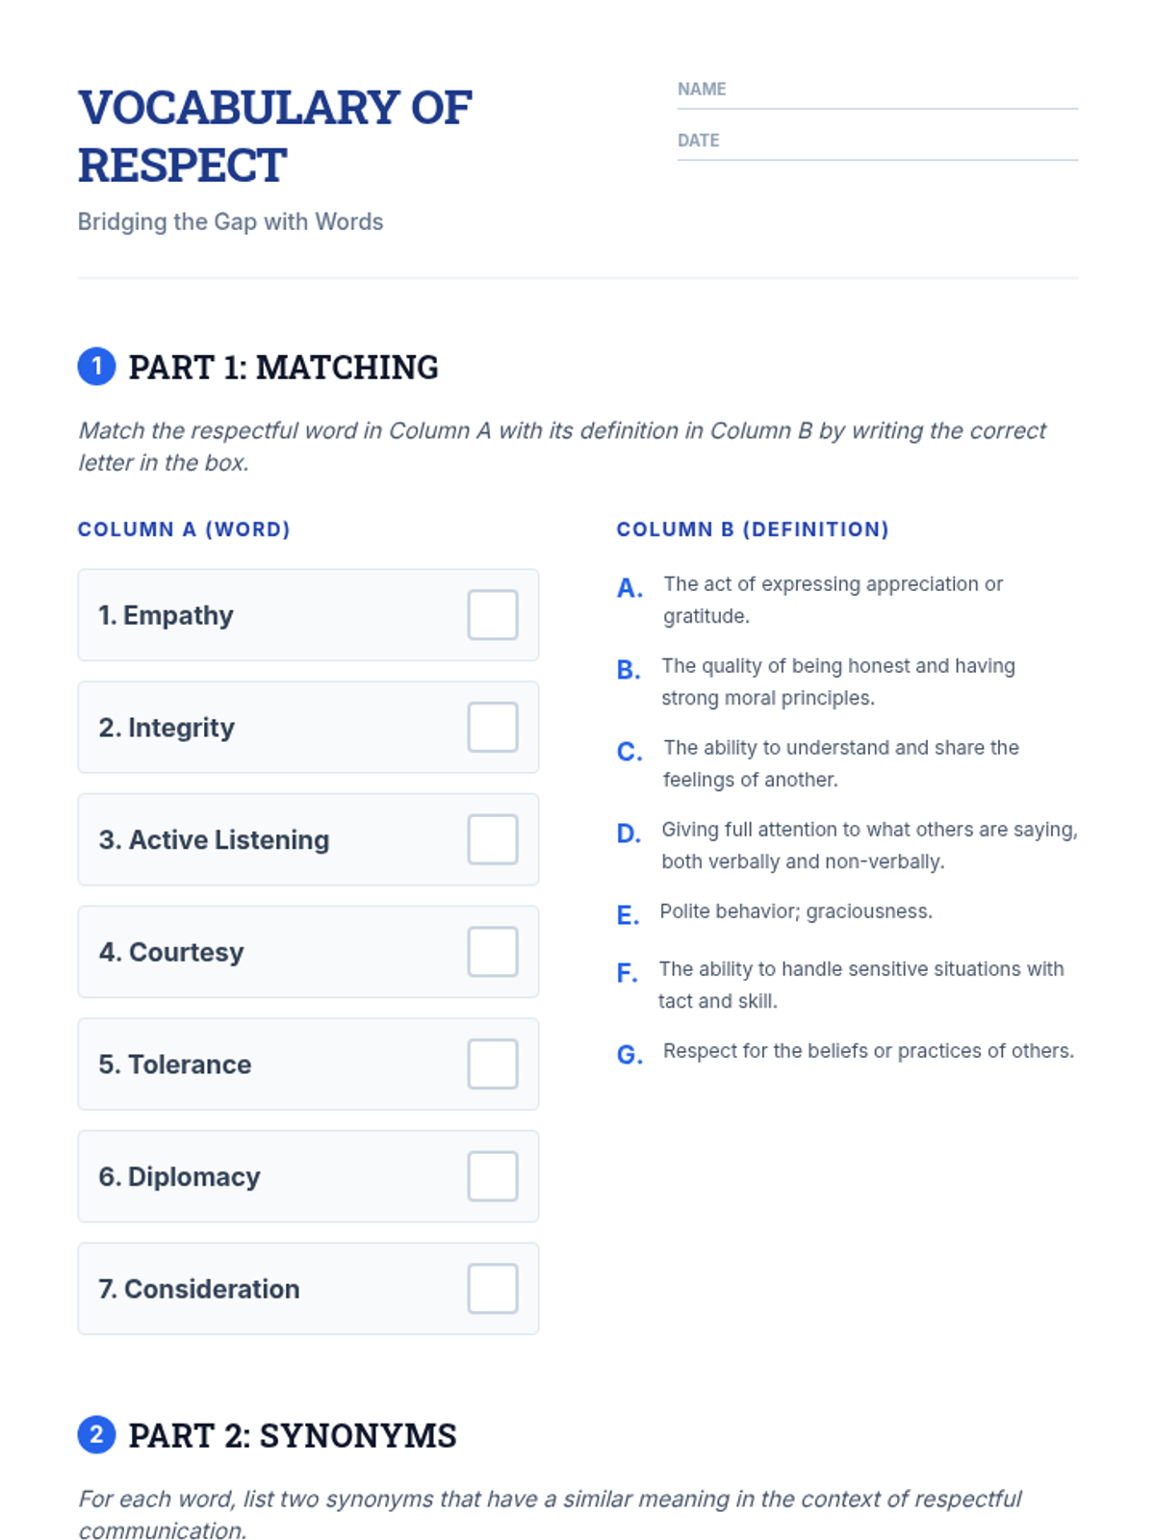This screenshot has width=1155, height=1540.
Task: Select the Diplomacy answer box
Action: pos(493,1176)
